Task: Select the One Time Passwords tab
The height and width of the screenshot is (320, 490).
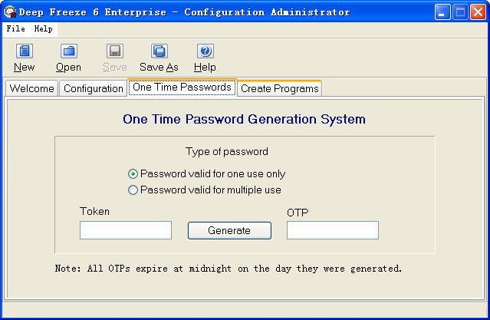Action: click(182, 87)
